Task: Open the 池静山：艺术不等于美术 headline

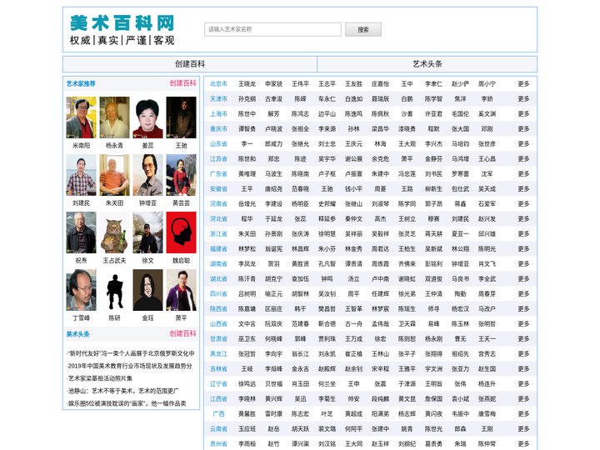Action: click(122, 391)
